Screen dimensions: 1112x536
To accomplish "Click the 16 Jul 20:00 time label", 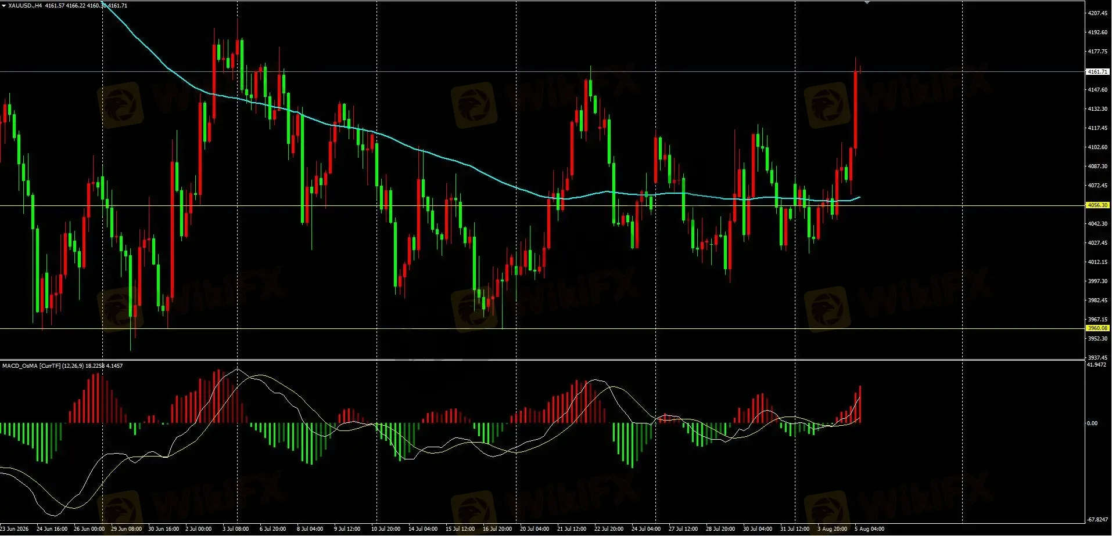I will point(498,529).
